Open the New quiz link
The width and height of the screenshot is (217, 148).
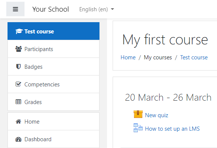coord(157,115)
